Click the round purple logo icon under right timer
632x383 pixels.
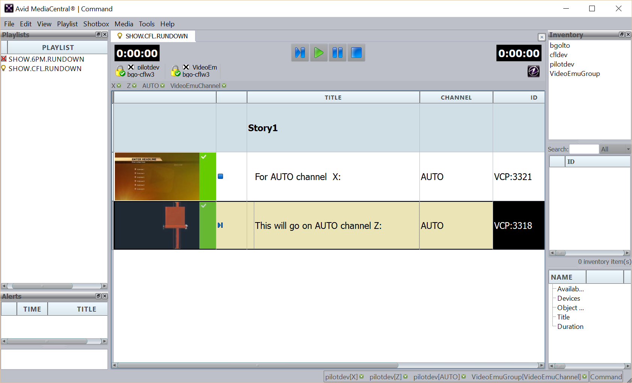[x=534, y=71]
